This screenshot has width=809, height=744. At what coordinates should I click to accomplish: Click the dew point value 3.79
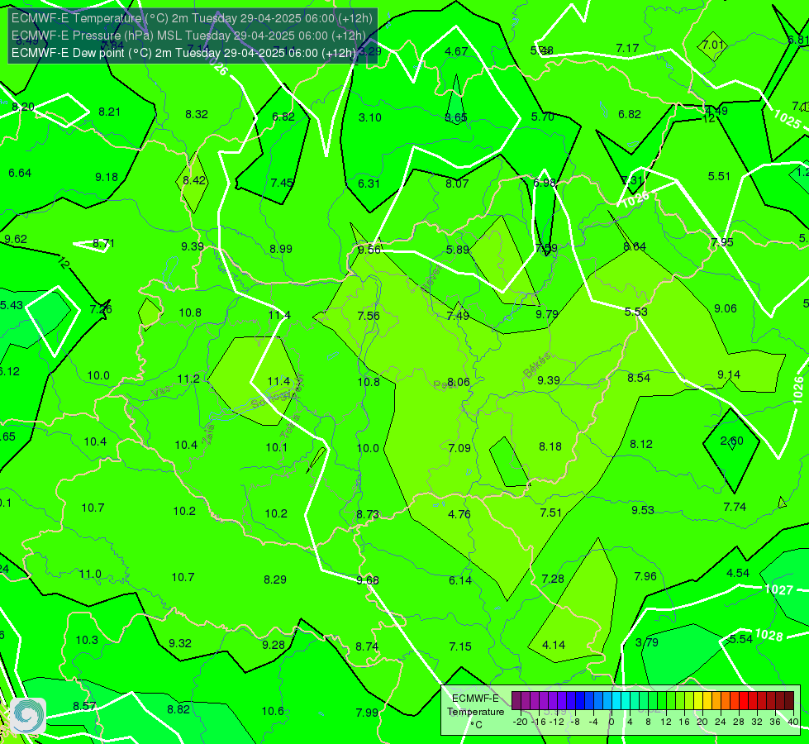[646, 642]
